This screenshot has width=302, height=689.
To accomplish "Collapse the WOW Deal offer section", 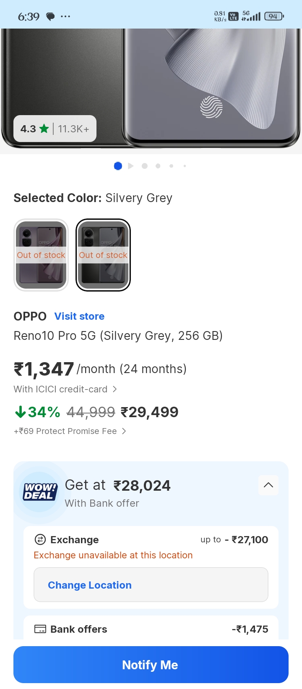I will (268, 485).
